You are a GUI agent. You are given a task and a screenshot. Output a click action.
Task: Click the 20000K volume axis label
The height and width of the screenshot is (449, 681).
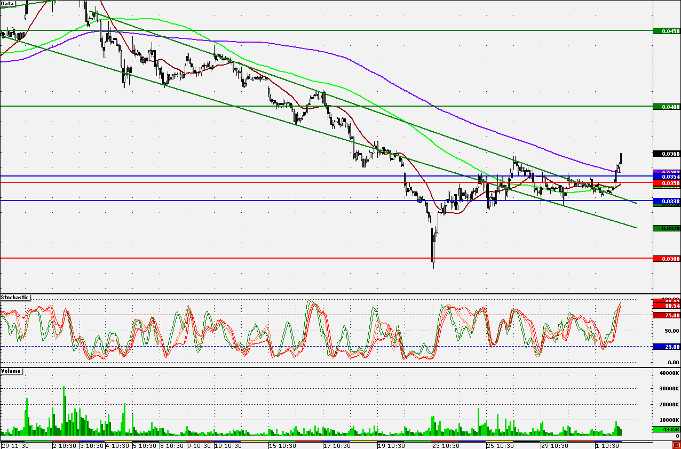pyautogui.click(x=670, y=405)
